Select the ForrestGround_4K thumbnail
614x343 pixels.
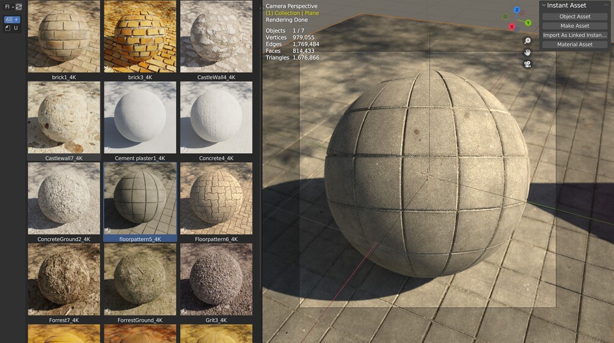[140, 280]
